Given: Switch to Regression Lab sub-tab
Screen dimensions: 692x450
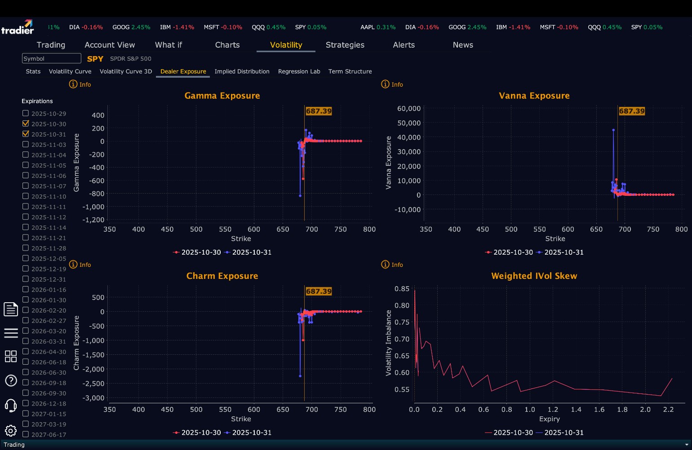Looking at the screenshot, I should 299,71.
